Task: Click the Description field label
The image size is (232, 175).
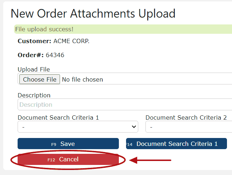Action: click(x=34, y=95)
